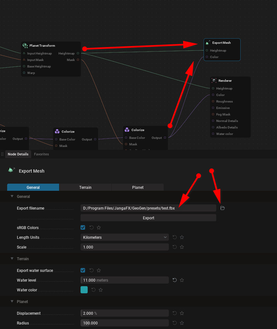
Task: Switch to the Favorites tab
Action: pos(41,154)
